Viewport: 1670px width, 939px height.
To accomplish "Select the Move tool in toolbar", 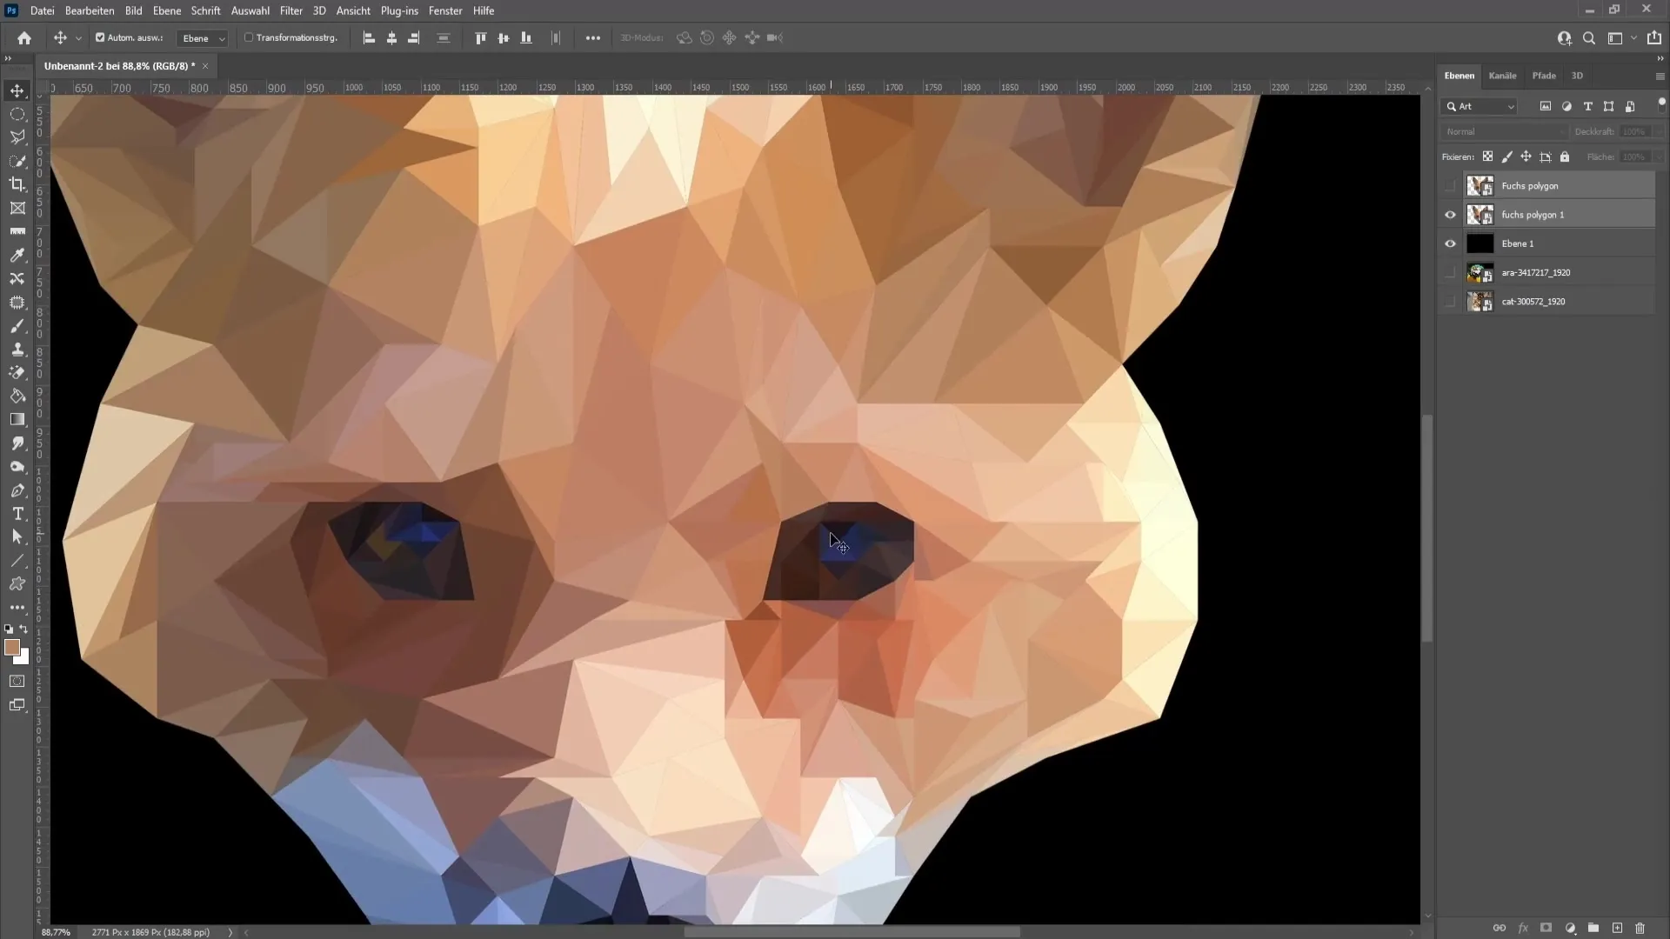I will [17, 90].
